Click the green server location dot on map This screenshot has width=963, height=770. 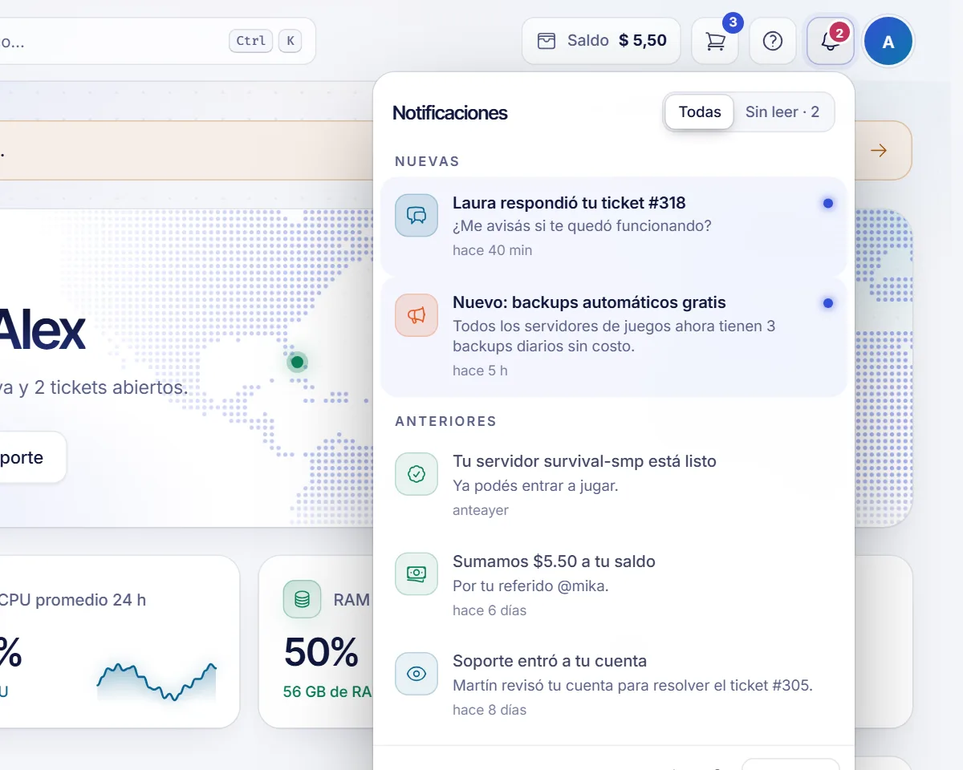pos(297,363)
